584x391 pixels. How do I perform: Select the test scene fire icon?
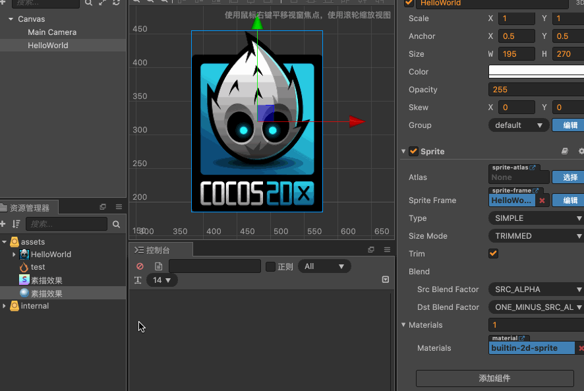24,267
